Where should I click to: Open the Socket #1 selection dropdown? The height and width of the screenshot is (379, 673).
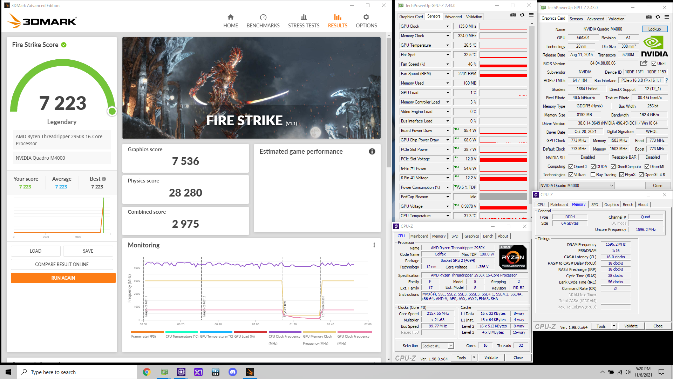(437, 346)
